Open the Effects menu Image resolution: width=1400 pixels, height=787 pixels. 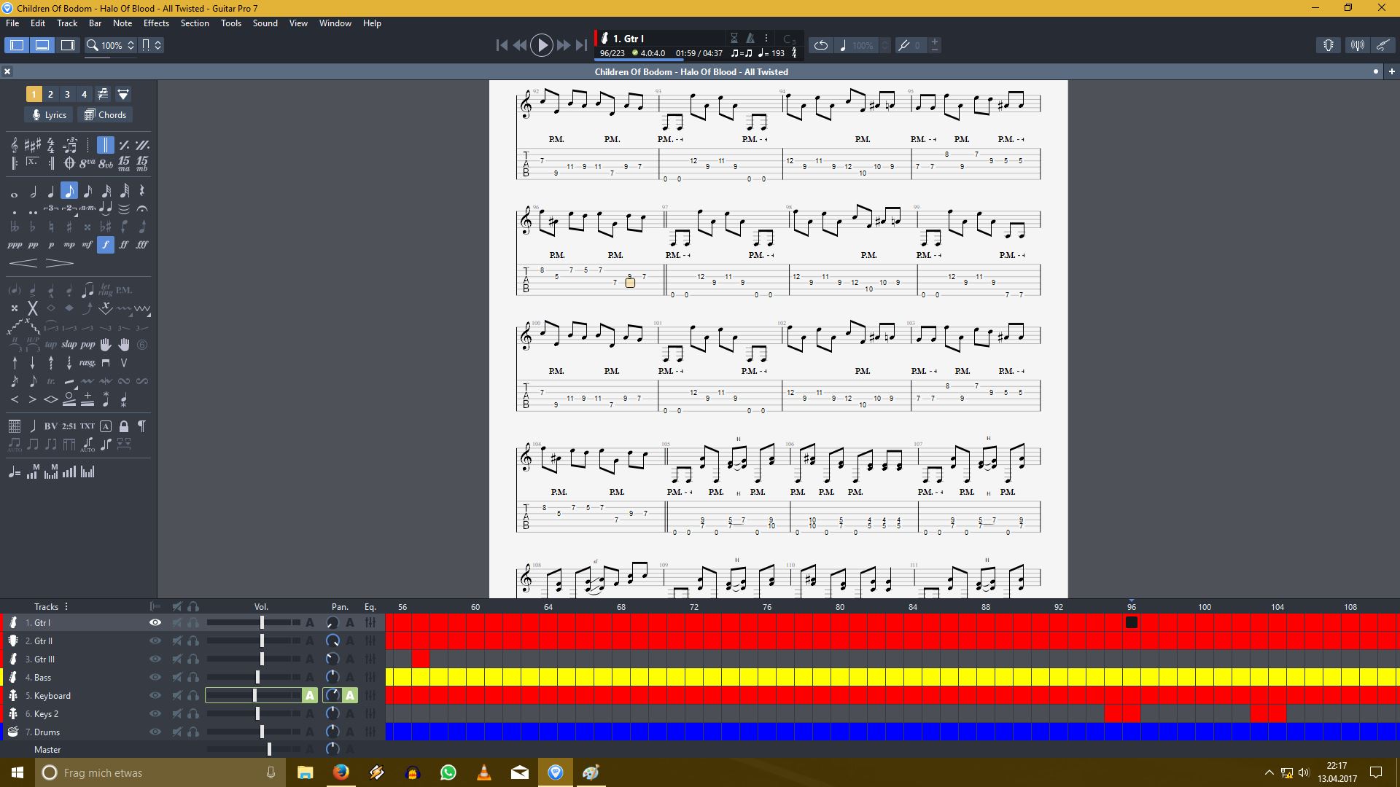(x=156, y=23)
